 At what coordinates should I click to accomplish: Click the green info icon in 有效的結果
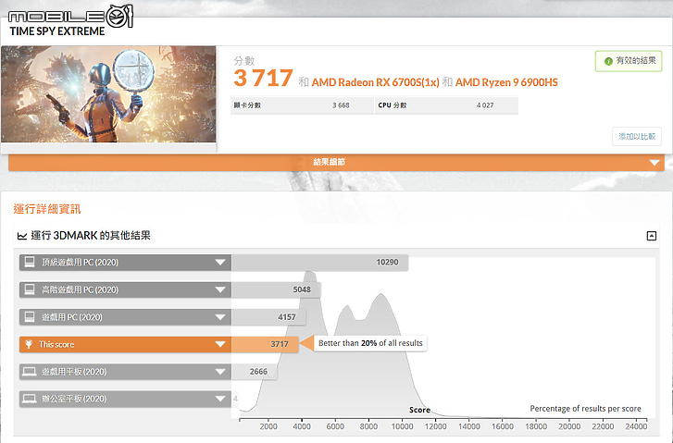pyautogui.click(x=608, y=61)
